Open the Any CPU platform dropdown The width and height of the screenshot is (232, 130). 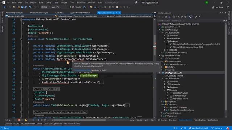click(59, 7)
